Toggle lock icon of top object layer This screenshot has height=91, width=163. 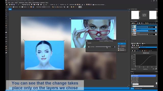coord(132,27)
